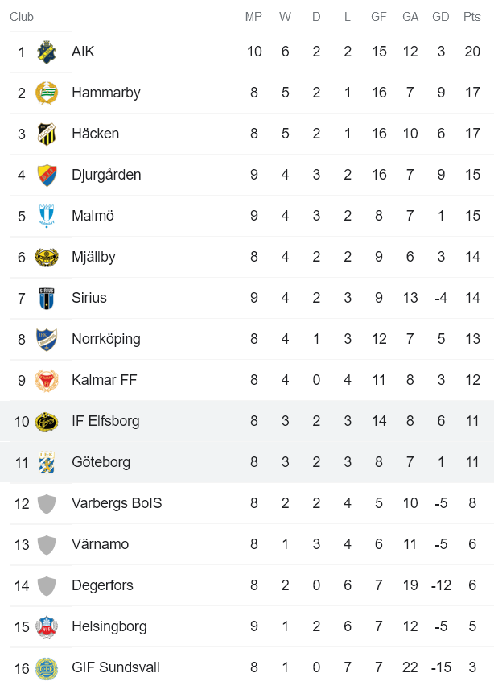Click the AIK club crest icon
This screenshot has height=694, width=494.
(x=47, y=51)
